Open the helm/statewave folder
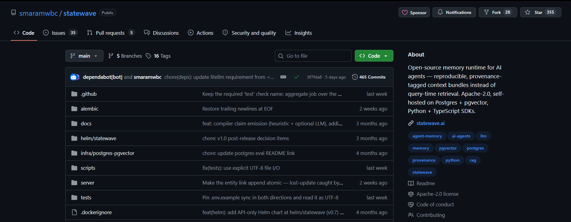The width and height of the screenshot is (571, 222). pos(98,138)
